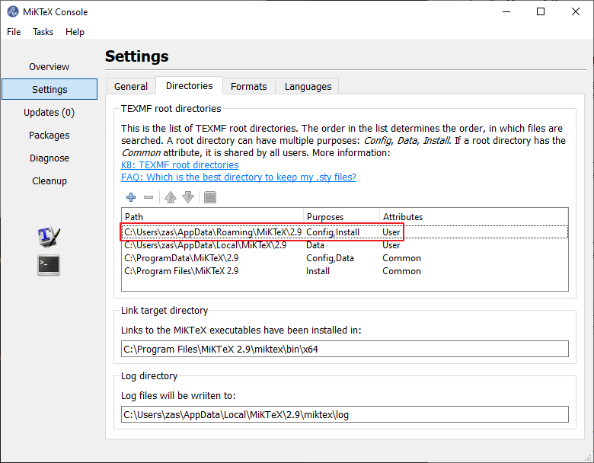Open the Cleanup page
Screen dimensions: 594x463
click(x=49, y=180)
